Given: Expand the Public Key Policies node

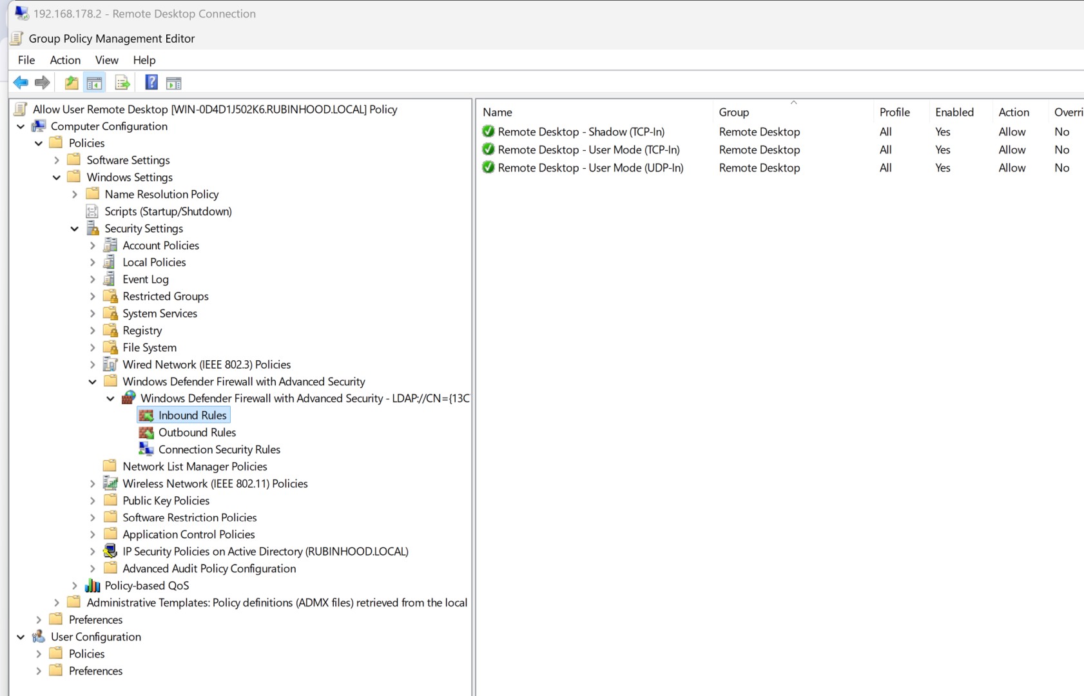Looking at the screenshot, I should pos(93,501).
